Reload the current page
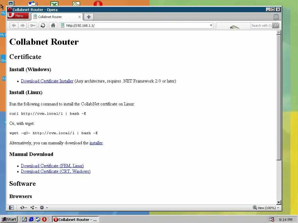 43,26
